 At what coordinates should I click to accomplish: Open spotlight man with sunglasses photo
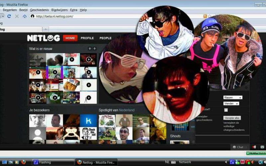pyautogui.click(x=124, y=133)
